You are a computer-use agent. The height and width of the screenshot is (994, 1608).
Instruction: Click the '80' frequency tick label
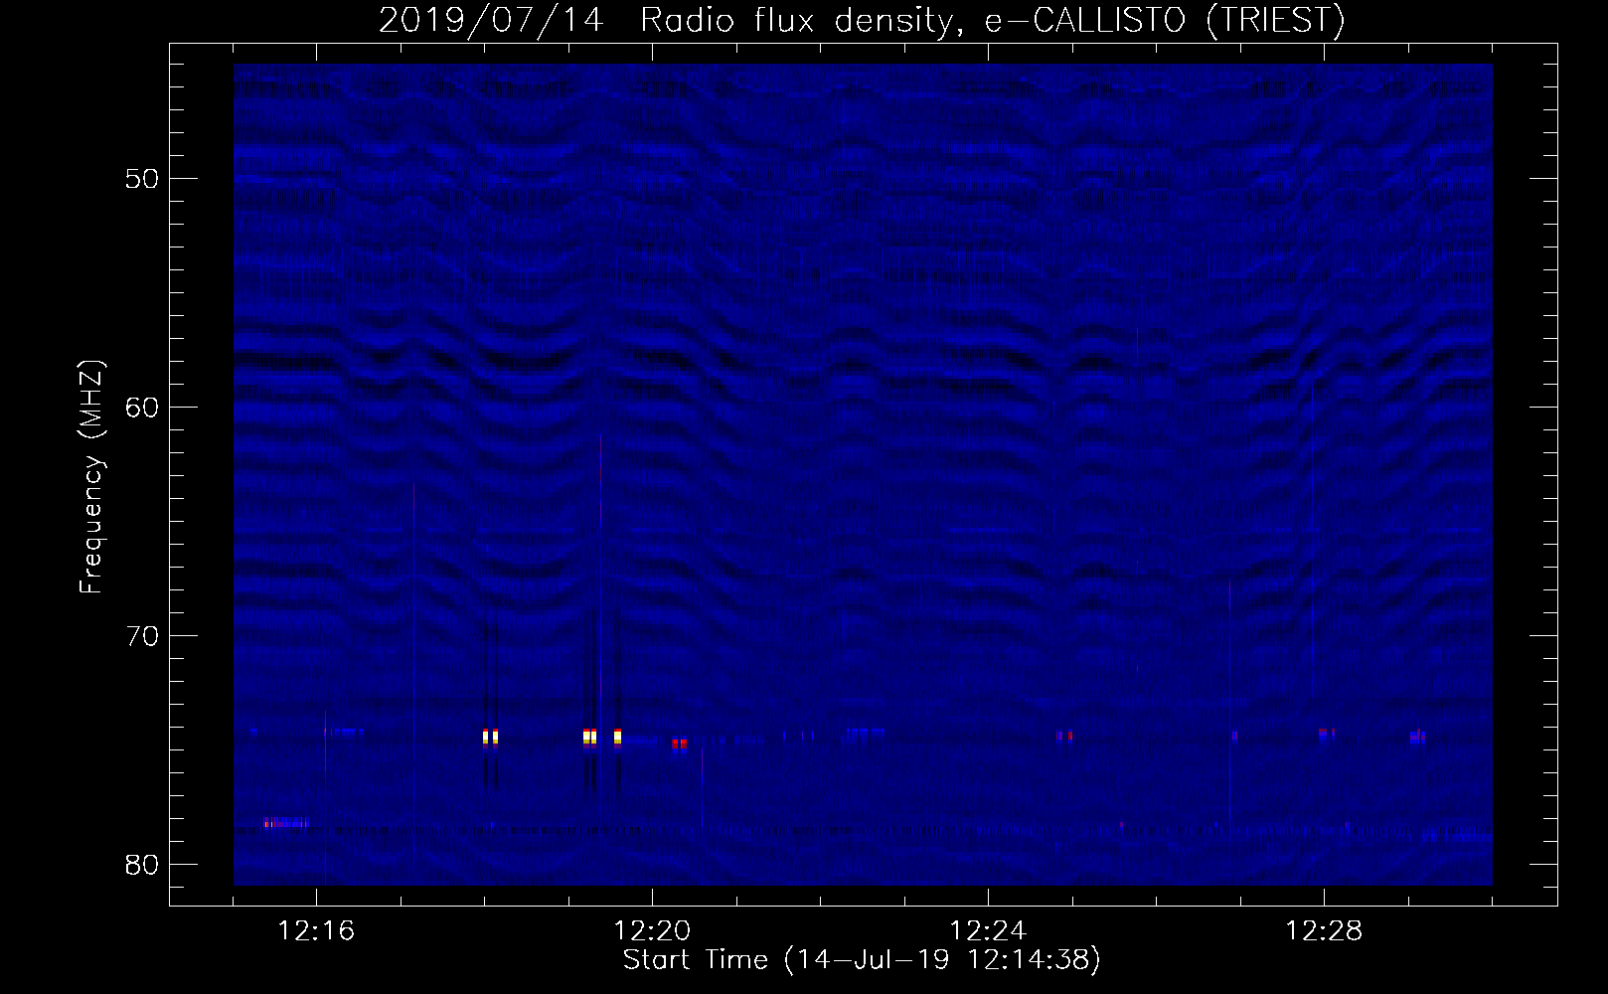142,865
